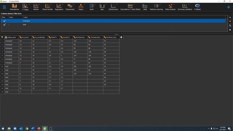Open the Distributions module menu
This screenshot has height=131, width=233.
113,7
